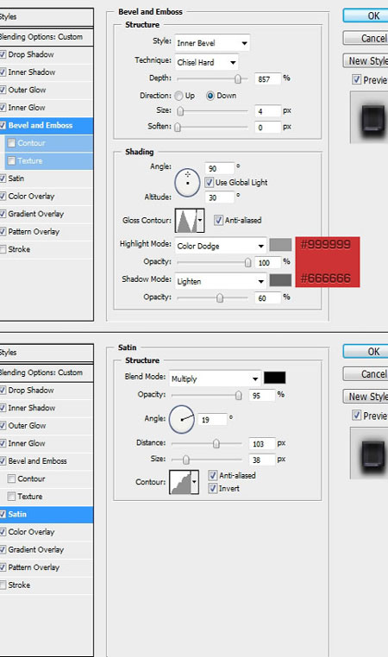Click the shadow color swatch beside Lighten

280,280
